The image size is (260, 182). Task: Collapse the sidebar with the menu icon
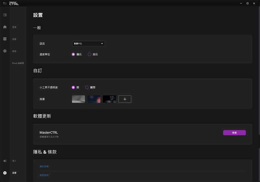(x=5, y=15)
